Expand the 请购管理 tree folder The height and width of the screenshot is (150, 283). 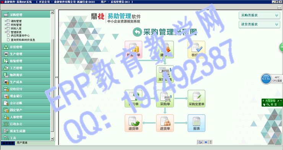(5, 21)
